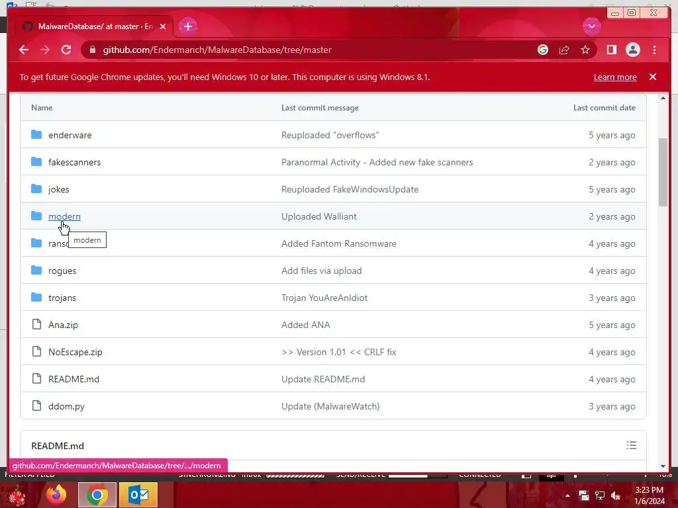Open commit 'Uploaded Walliant'

(319, 216)
